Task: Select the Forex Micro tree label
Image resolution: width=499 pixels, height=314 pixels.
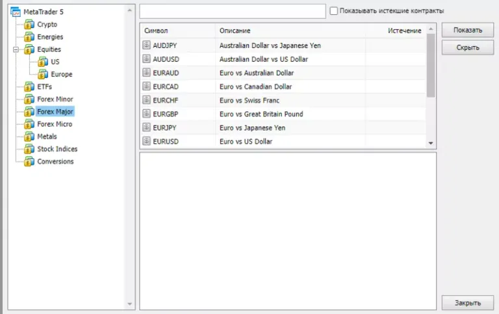Action: tap(55, 124)
